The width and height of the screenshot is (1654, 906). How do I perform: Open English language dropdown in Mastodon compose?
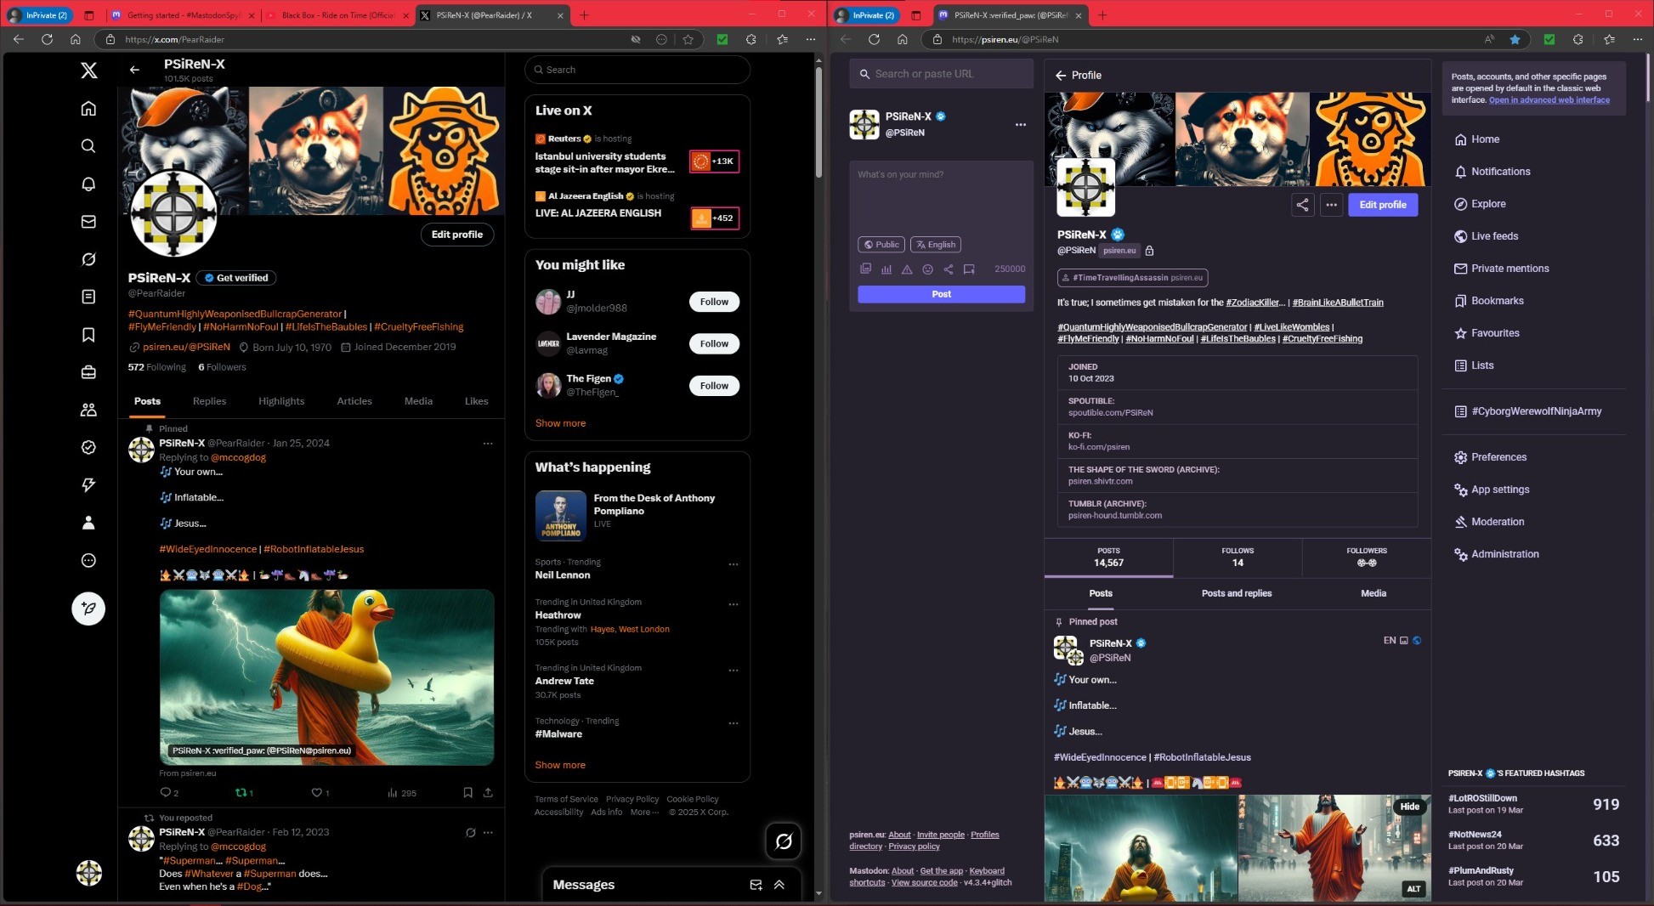936,245
